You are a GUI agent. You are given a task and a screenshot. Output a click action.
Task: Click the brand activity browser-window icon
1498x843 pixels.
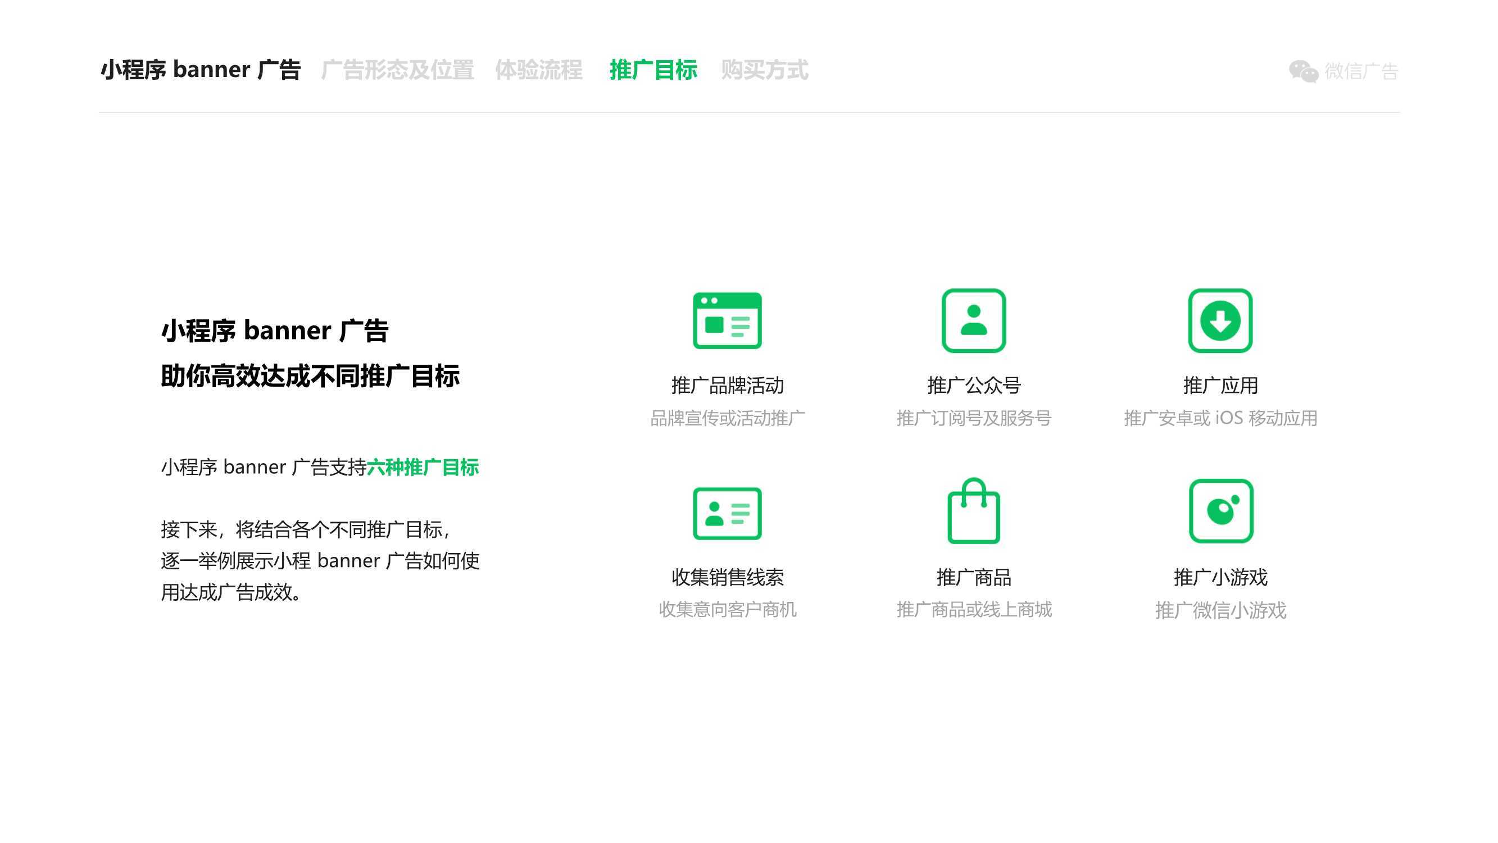tap(727, 320)
